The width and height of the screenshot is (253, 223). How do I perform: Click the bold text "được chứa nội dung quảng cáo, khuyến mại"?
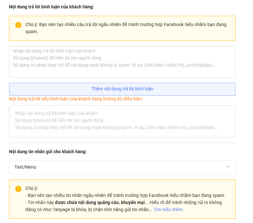(100, 202)
